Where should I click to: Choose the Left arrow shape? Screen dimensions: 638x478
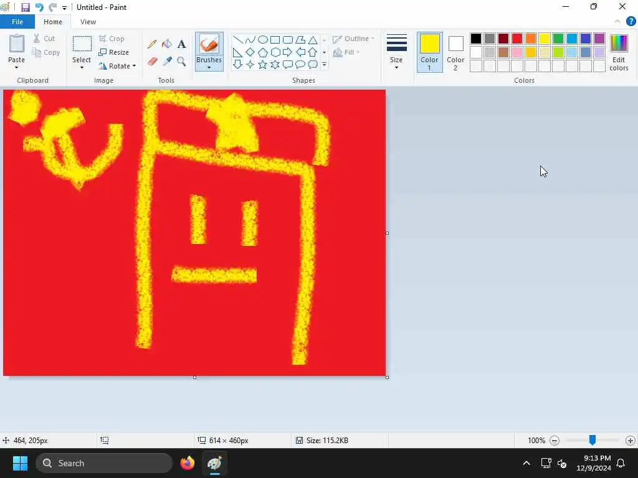(x=300, y=52)
